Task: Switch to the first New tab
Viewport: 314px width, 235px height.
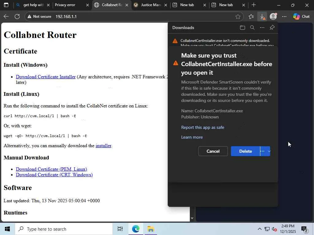Action: coord(187,5)
